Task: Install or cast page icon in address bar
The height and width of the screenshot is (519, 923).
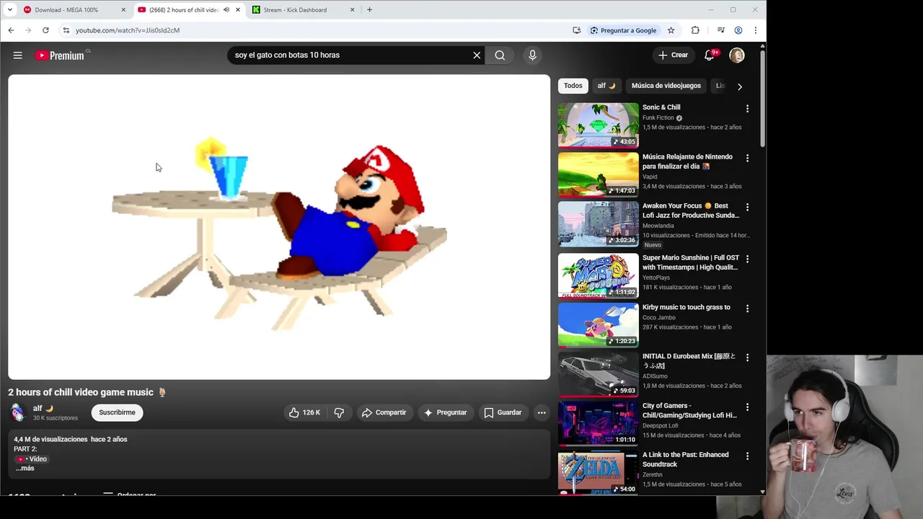Action: point(576,30)
